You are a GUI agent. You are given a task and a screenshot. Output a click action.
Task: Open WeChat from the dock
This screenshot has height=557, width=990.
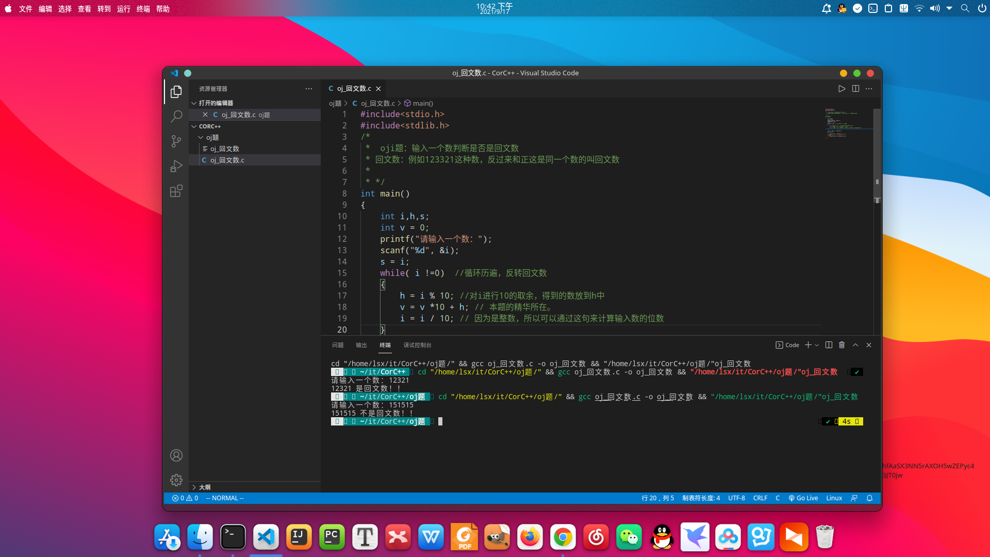coord(629,537)
